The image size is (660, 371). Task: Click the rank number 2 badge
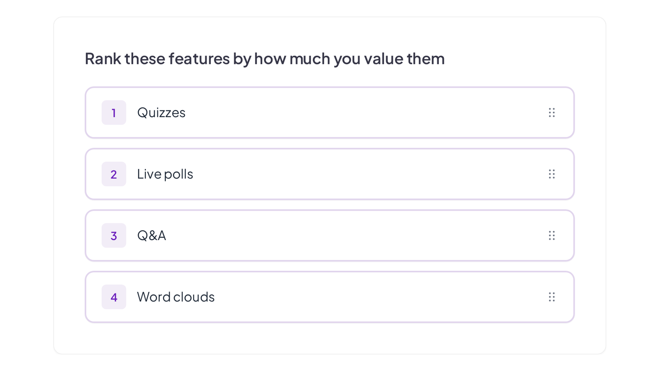pos(114,174)
